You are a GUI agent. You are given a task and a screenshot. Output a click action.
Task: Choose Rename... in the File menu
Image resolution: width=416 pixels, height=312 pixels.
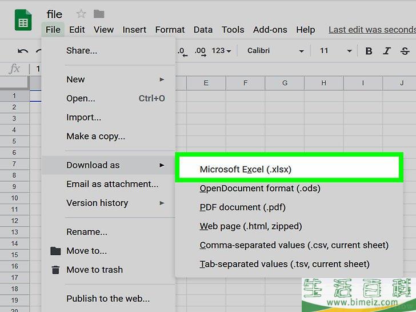[108, 232]
